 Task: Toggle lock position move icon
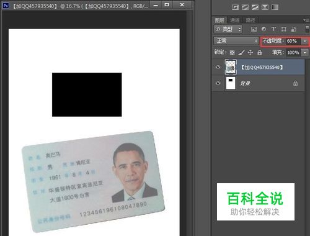[x=250, y=52]
